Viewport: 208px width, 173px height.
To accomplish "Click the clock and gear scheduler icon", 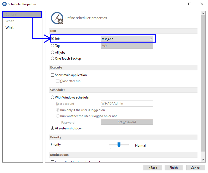I will click(57, 18).
